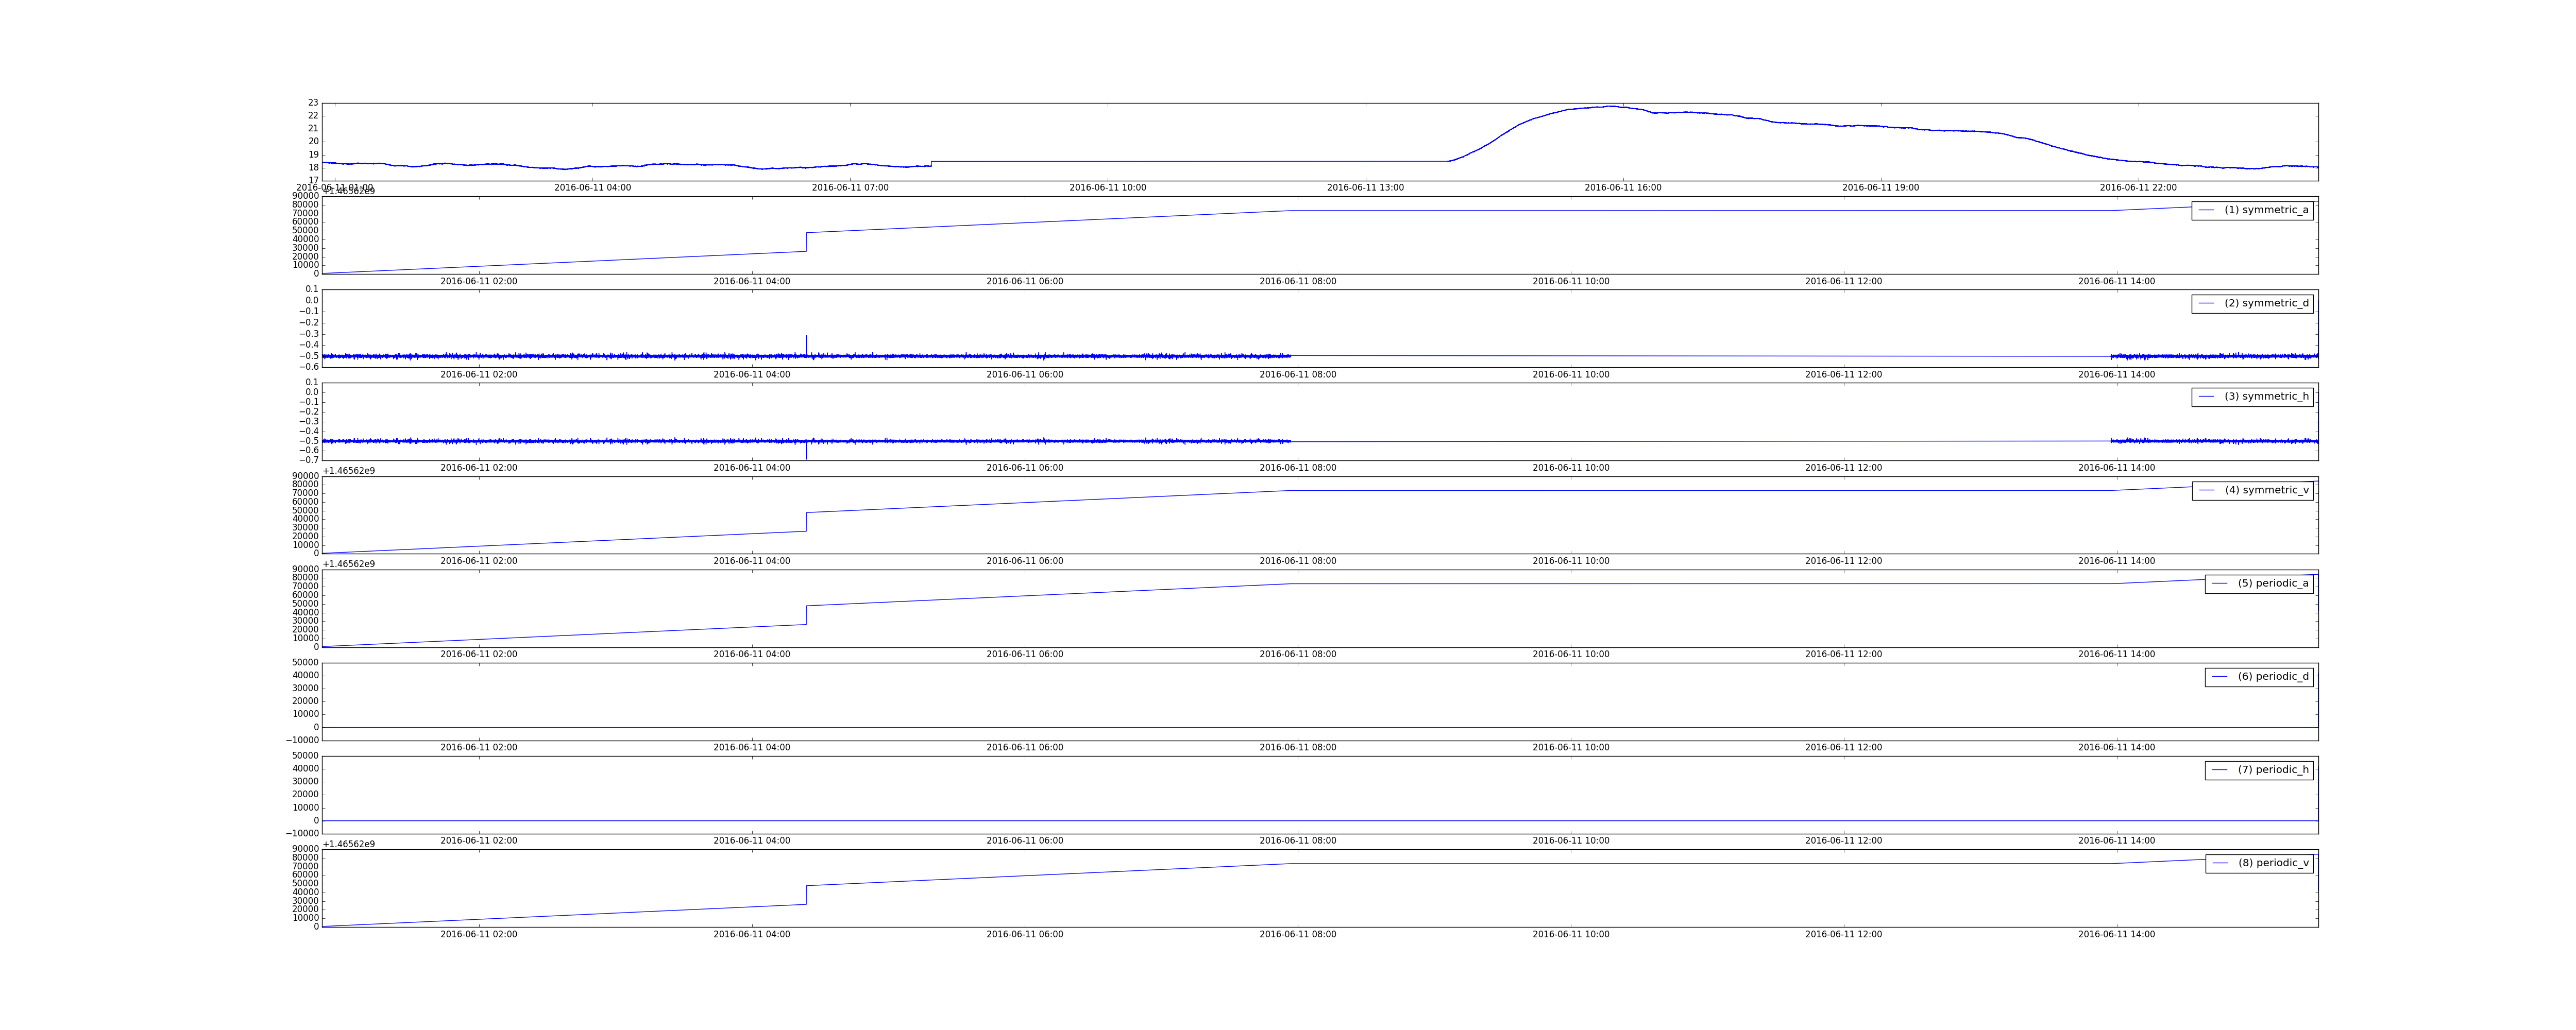Click the -0.3 y-axis label of symmetric_d plot

(x=308, y=334)
